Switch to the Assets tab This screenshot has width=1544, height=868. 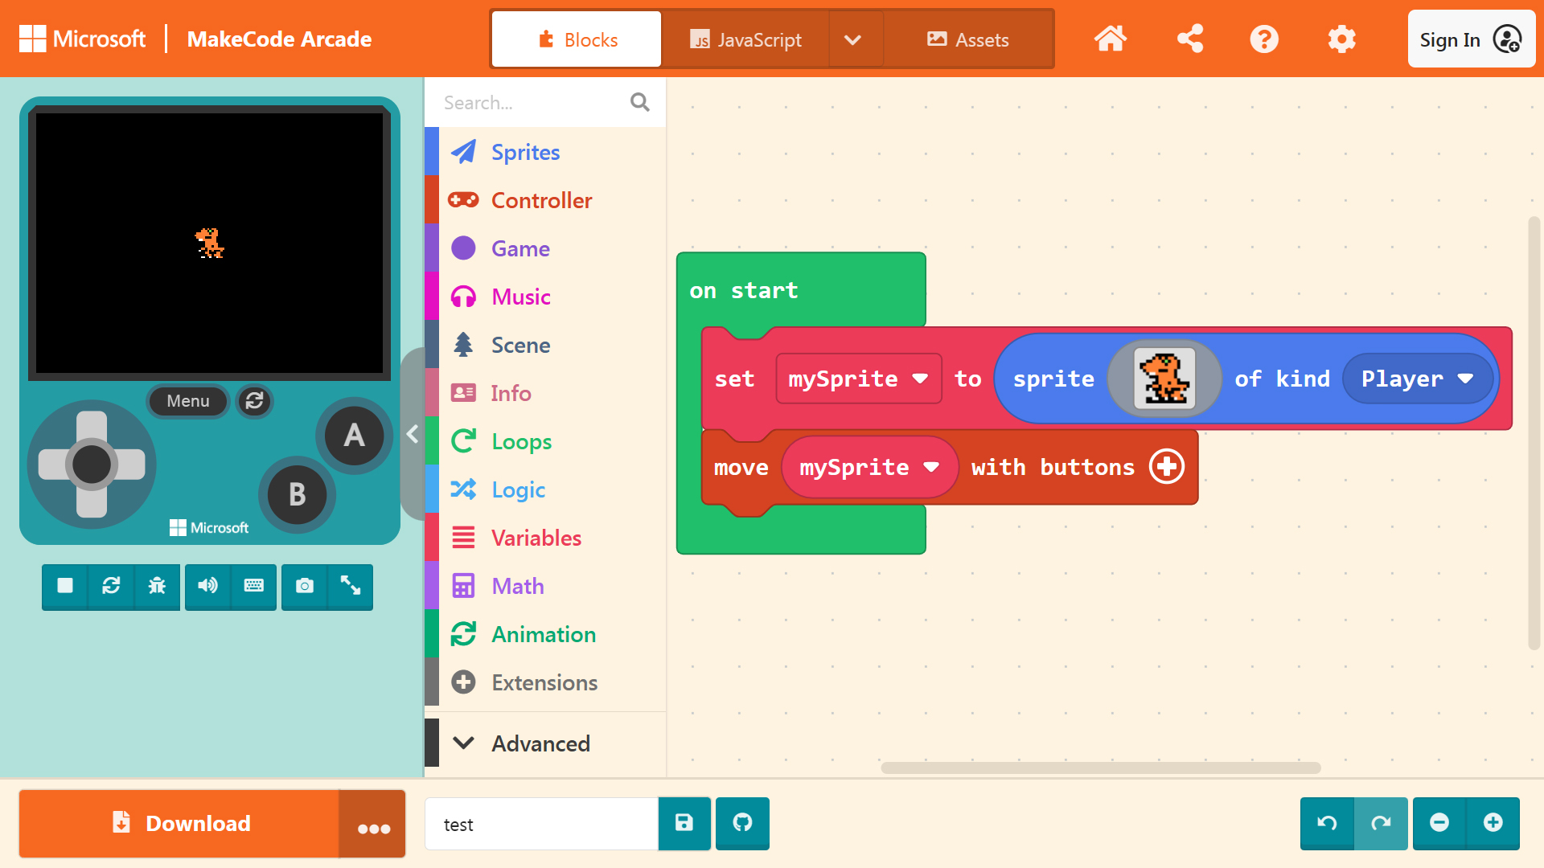point(968,39)
